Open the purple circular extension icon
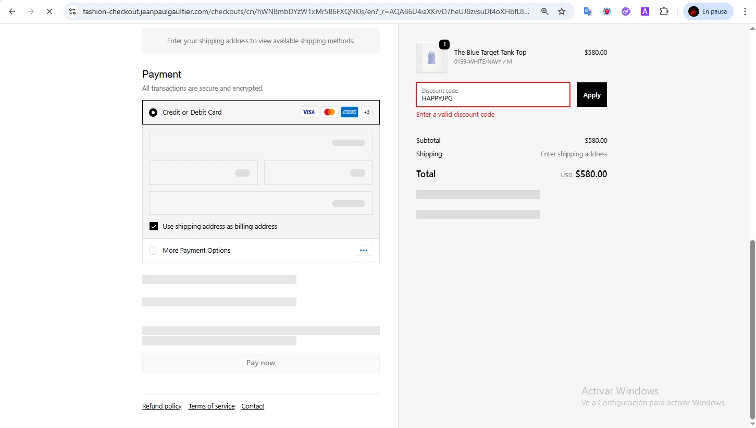756x428 pixels. point(626,11)
